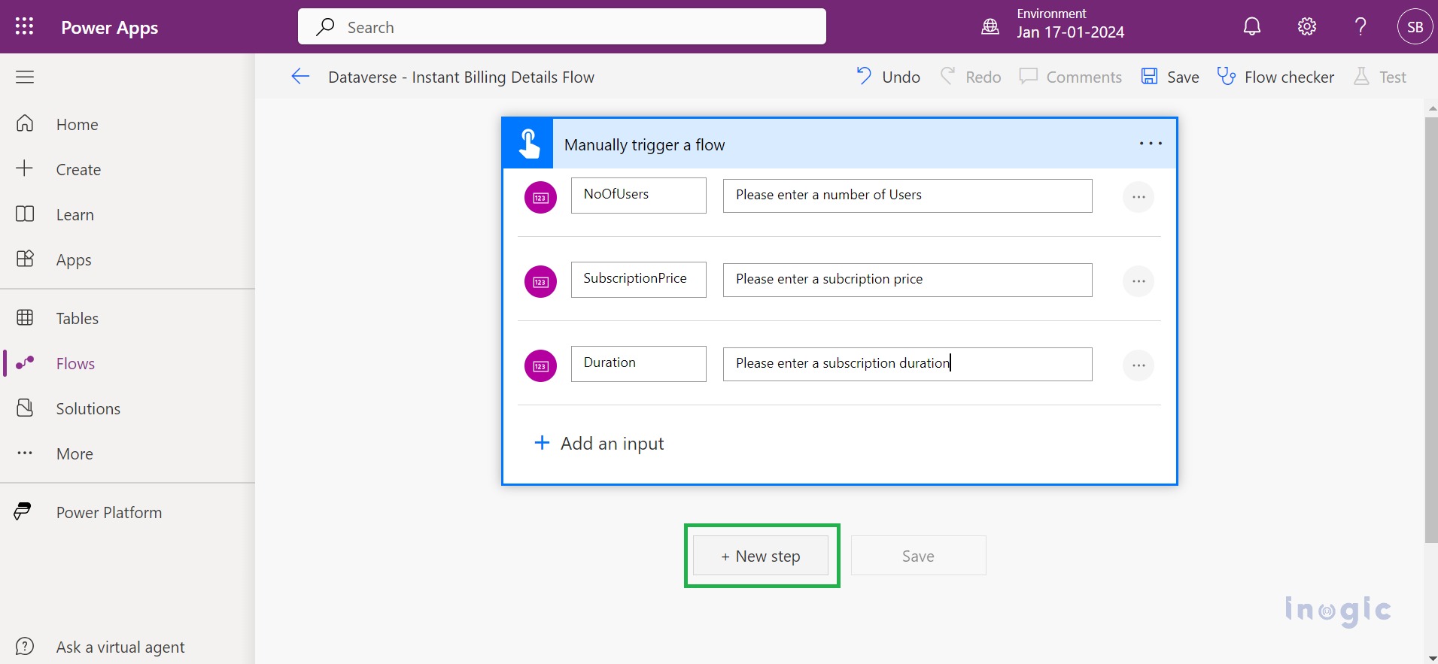Click the vertical scrollbar on the canvas
Viewport: 1438px width, 664px height.
[1430, 331]
